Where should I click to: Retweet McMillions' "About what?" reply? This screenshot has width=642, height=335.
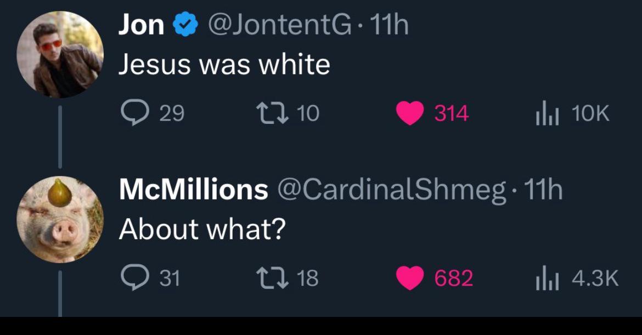pos(272,277)
